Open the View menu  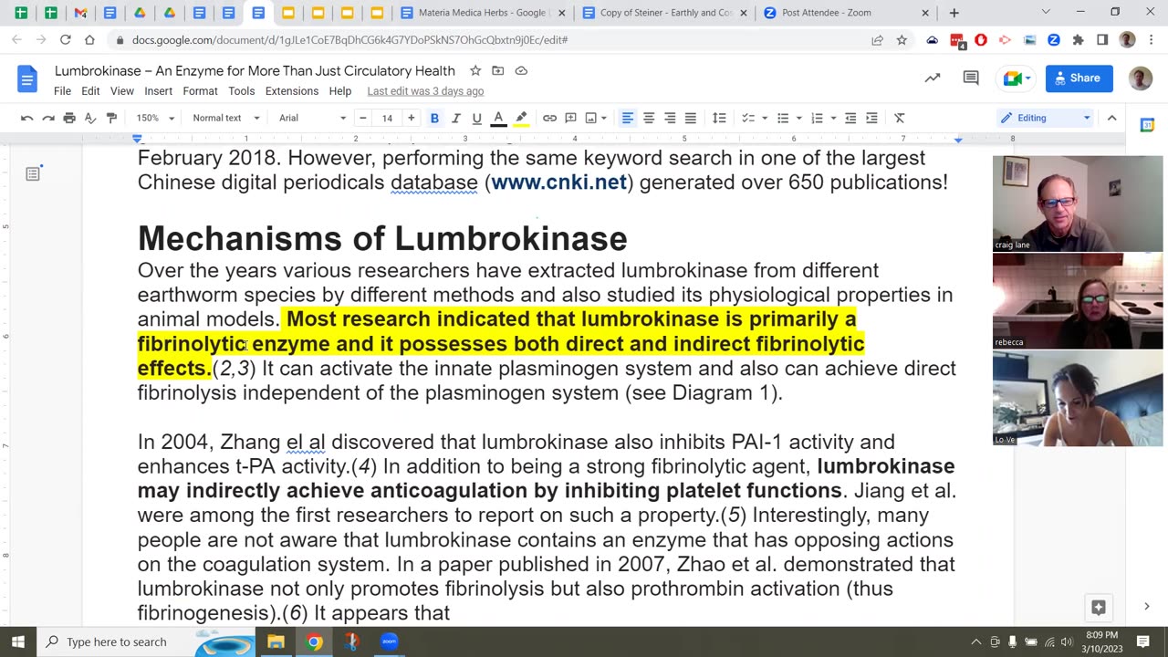[x=122, y=91]
